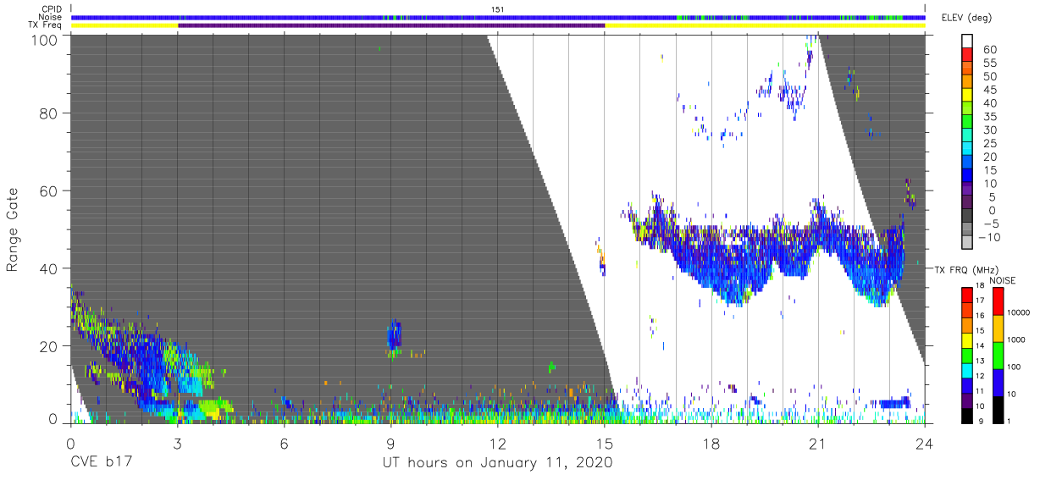The height and width of the screenshot is (480, 1040).
Task: Pick red NOISE swatch above 10000
Action: (999, 301)
